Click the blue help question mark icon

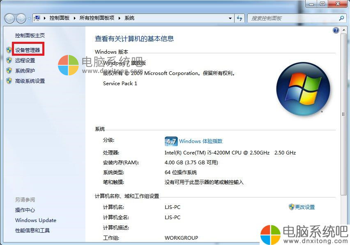coord(336,30)
